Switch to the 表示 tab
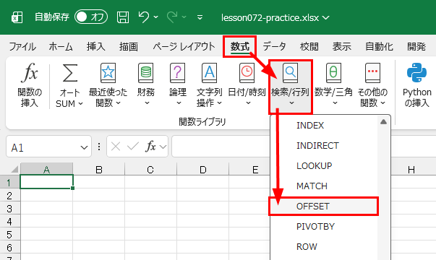The image size is (436, 260). pos(342,46)
